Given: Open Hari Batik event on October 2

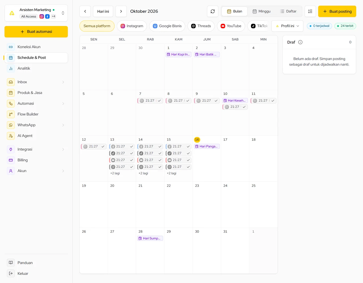Looking at the screenshot, I should tap(207, 54).
